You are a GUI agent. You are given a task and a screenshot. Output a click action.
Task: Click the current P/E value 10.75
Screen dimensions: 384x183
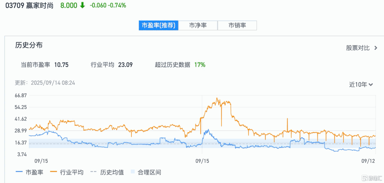(61, 65)
